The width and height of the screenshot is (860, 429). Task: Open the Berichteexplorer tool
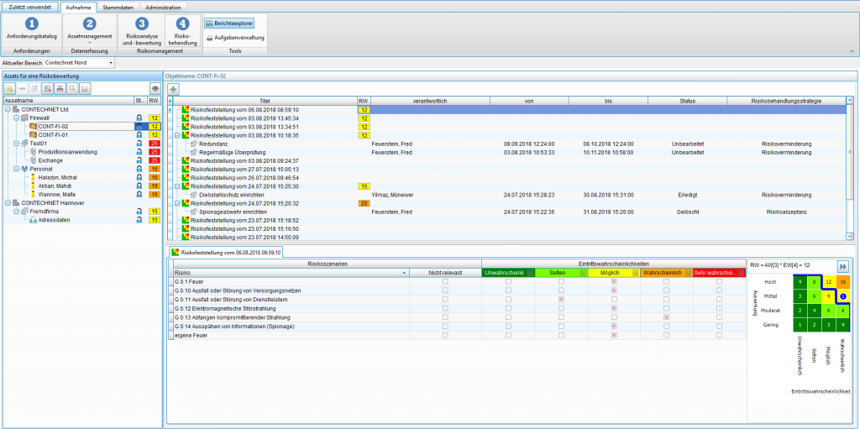[x=229, y=24]
